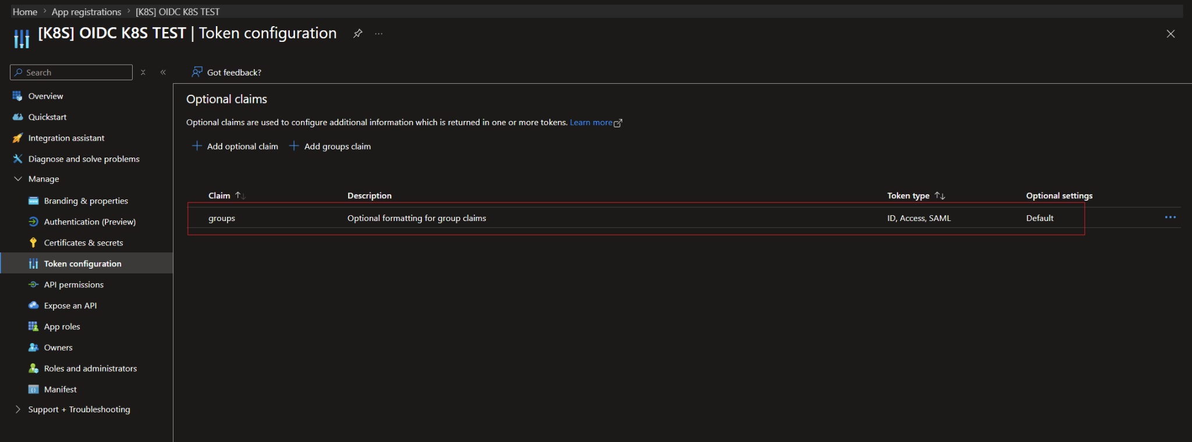Collapse the sidebar with double chevron icon
The image size is (1192, 442).
163,72
